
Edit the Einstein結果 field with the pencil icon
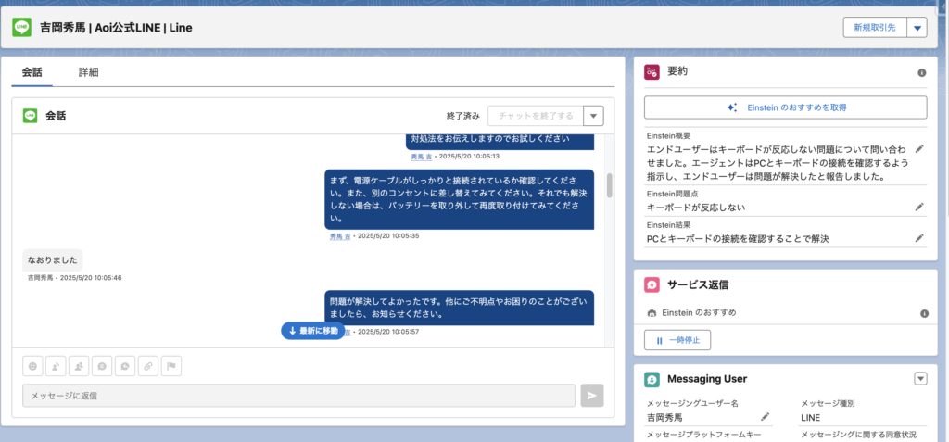919,238
